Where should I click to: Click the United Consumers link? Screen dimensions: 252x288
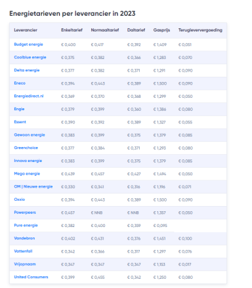pos(31,277)
